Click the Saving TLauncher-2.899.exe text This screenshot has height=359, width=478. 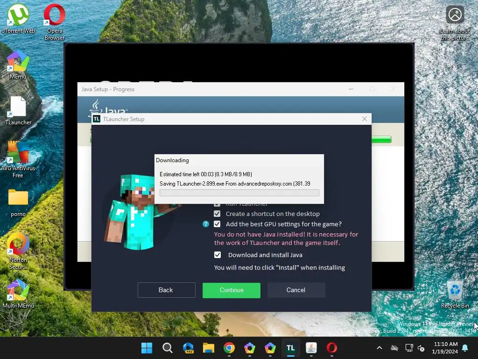pyautogui.click(x=235, y=184)
